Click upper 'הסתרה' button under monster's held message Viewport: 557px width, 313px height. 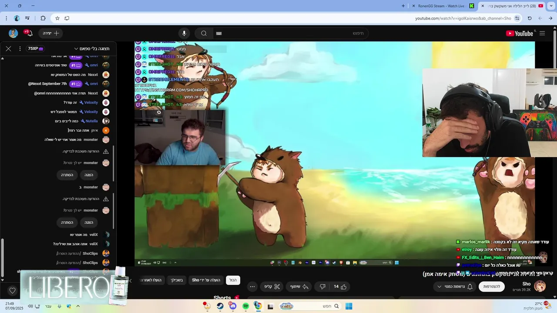click(67, 175)
